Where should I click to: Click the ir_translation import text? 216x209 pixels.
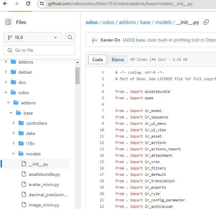[x=160, y=181]
